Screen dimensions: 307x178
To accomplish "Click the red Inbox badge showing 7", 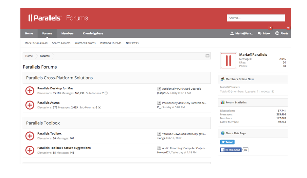I will (270, 28).
